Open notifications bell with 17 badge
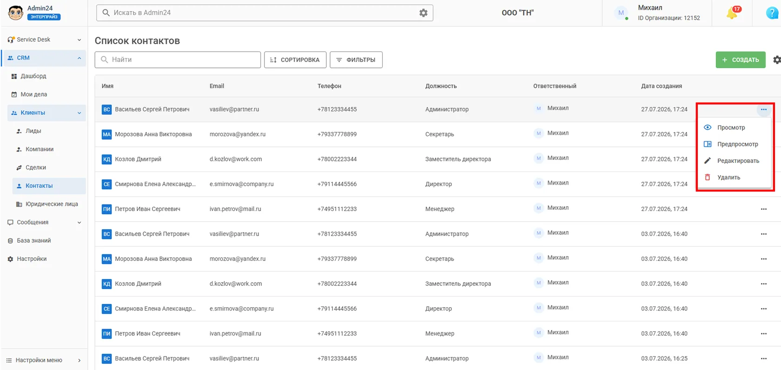Screen dimensions: 781x370 coord(732,13)
